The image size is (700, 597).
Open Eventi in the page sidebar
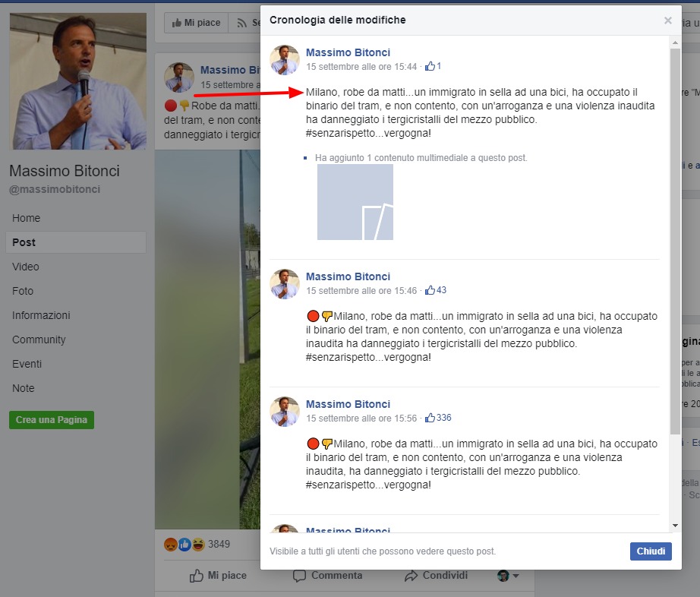[27, 365]
